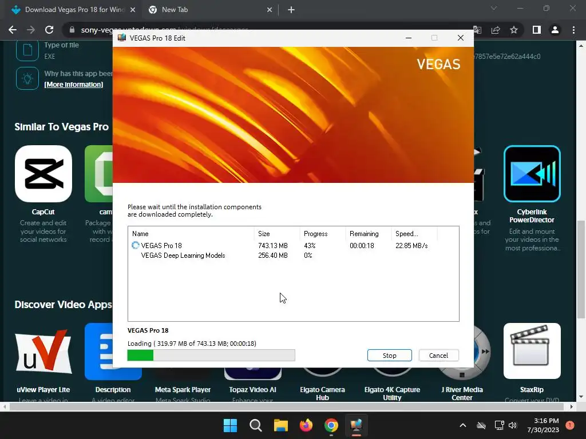This screenshot has height=439, width=586.
Task: Click the StaxRip name link
Action: pyautogui.click(x=532, y=389)
